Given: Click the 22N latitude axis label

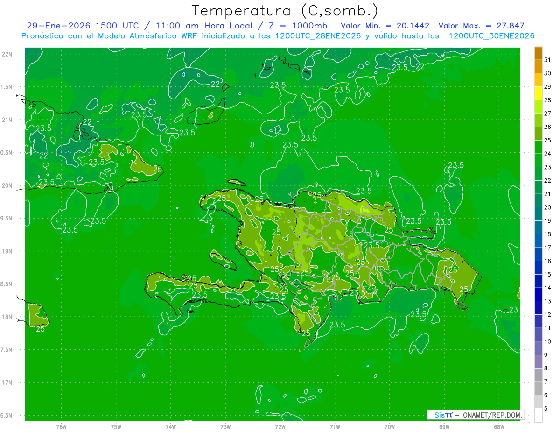Looking at the screenshot, I should [8, 54].
